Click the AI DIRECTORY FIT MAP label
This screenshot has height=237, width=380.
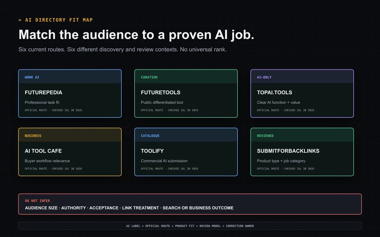[55, 20]
